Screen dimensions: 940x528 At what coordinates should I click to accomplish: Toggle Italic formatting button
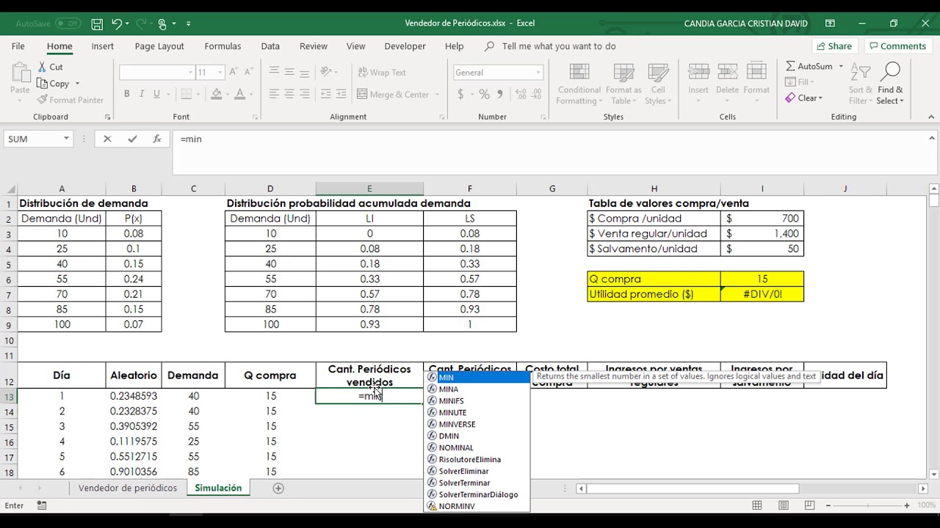142,94
